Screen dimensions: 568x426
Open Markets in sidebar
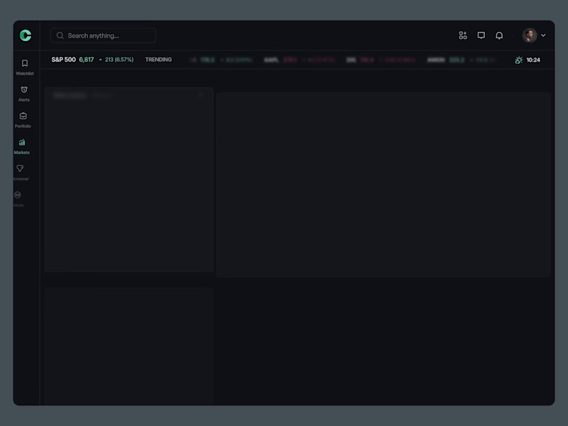pos(22,147)
